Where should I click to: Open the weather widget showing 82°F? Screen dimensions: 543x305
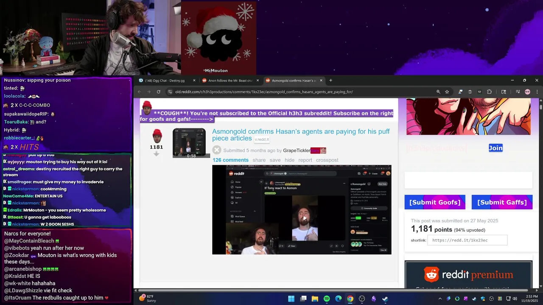148,298
